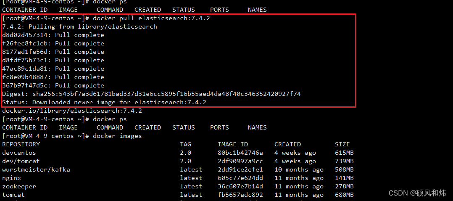Click image ID '2dd91ce2efe1'
The height and width of the screenshot is (201, 453).
point(240,169)
